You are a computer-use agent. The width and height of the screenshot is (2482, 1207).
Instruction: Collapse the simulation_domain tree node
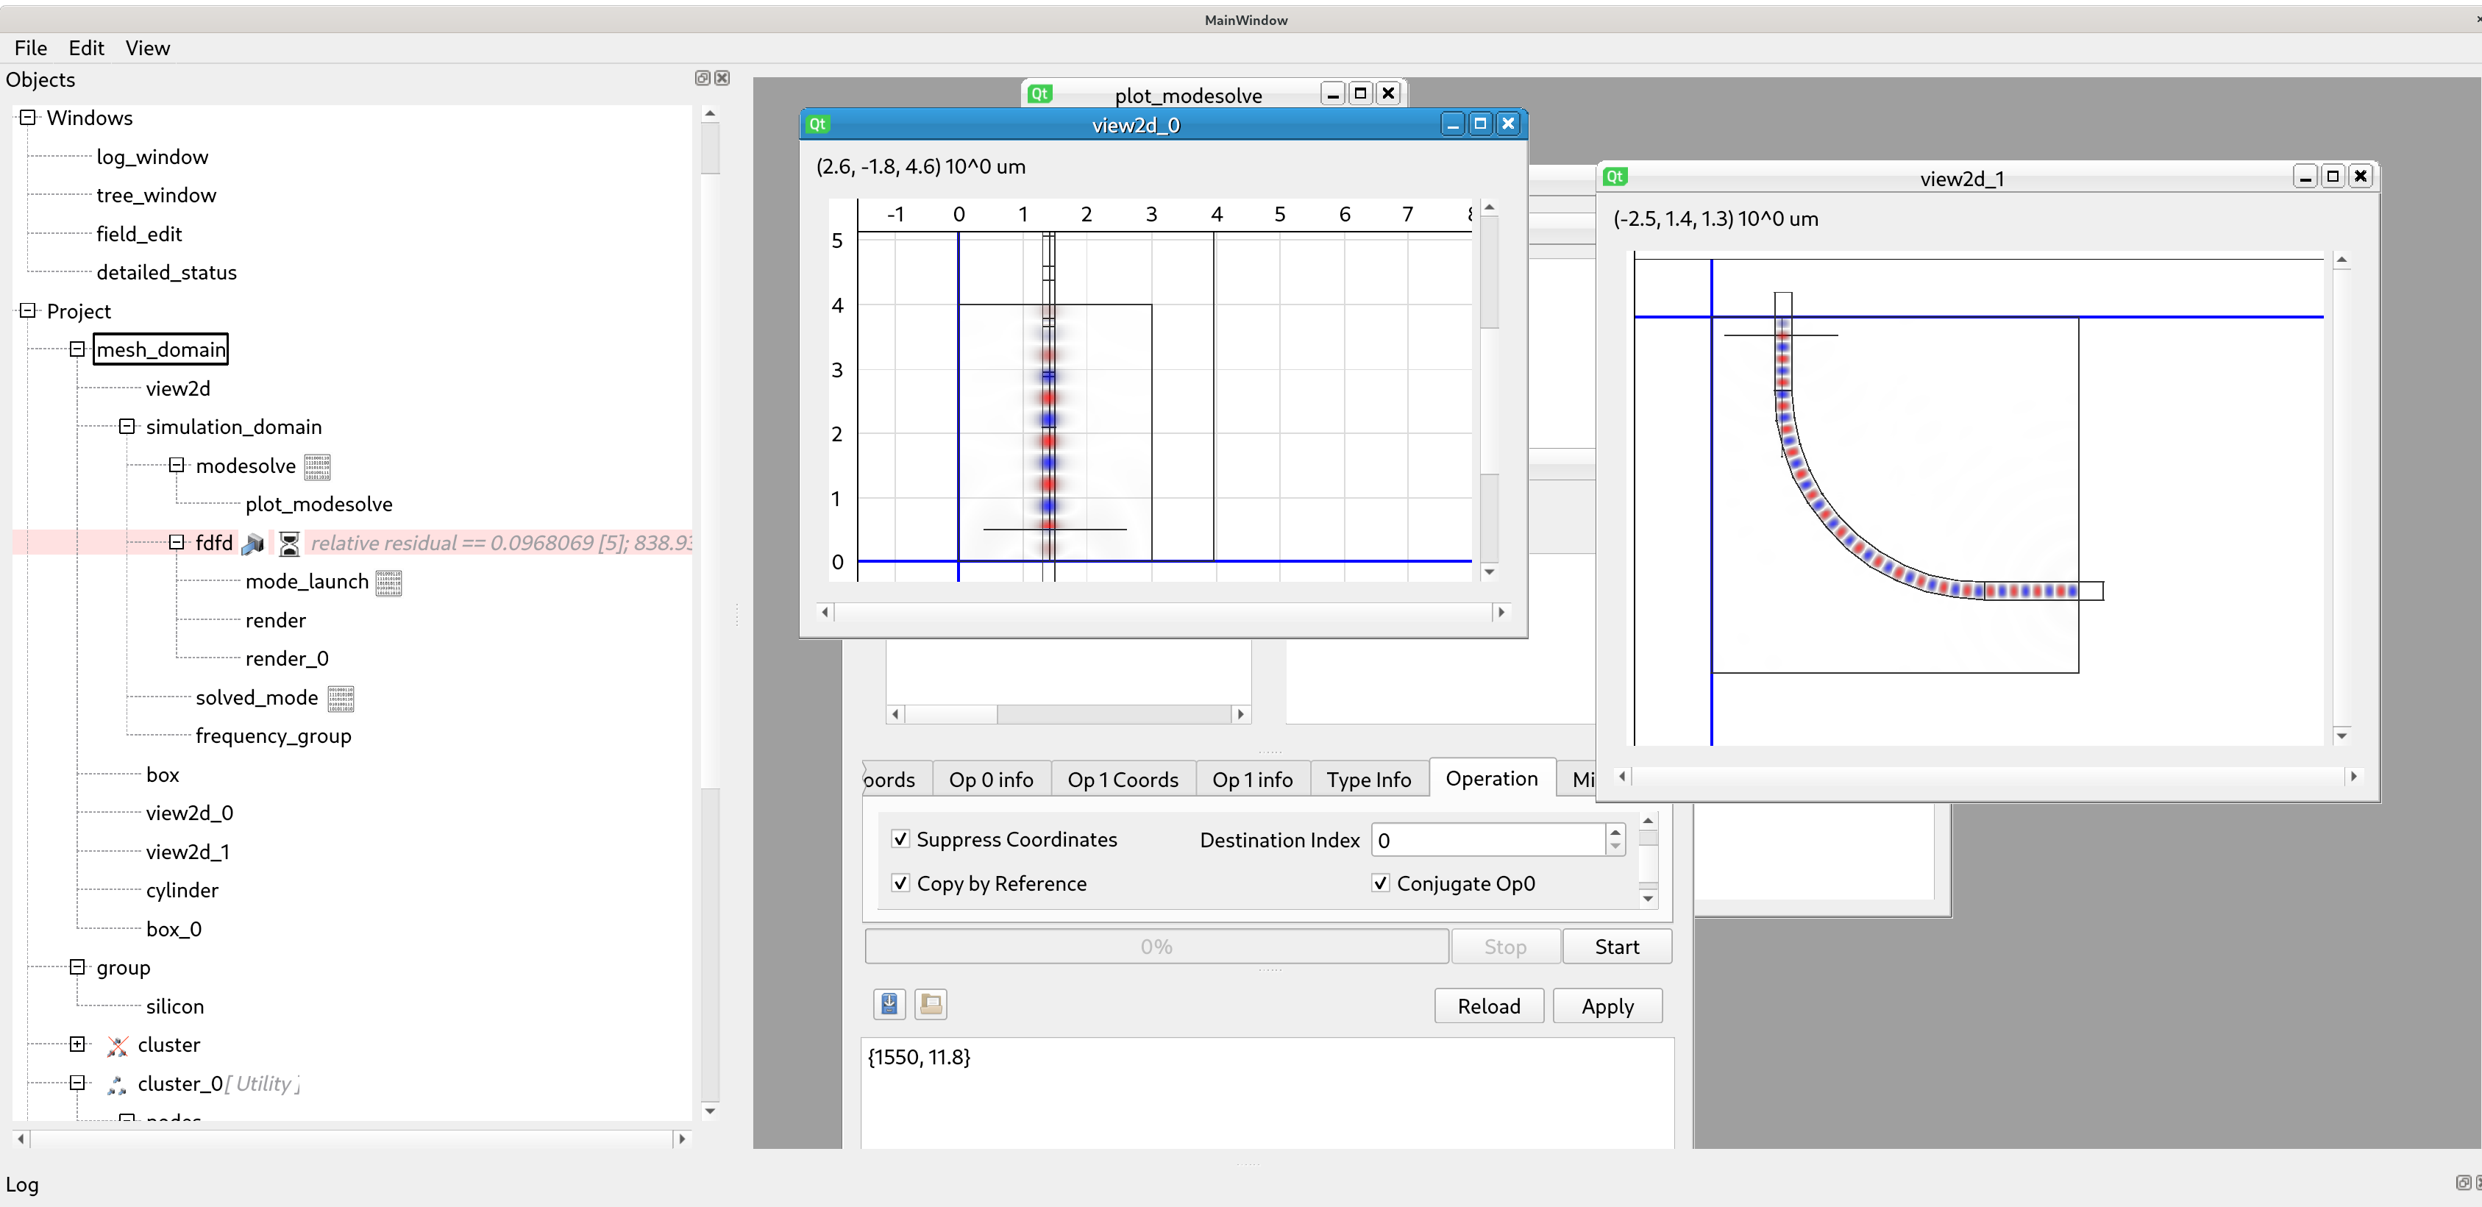[127, 427]
